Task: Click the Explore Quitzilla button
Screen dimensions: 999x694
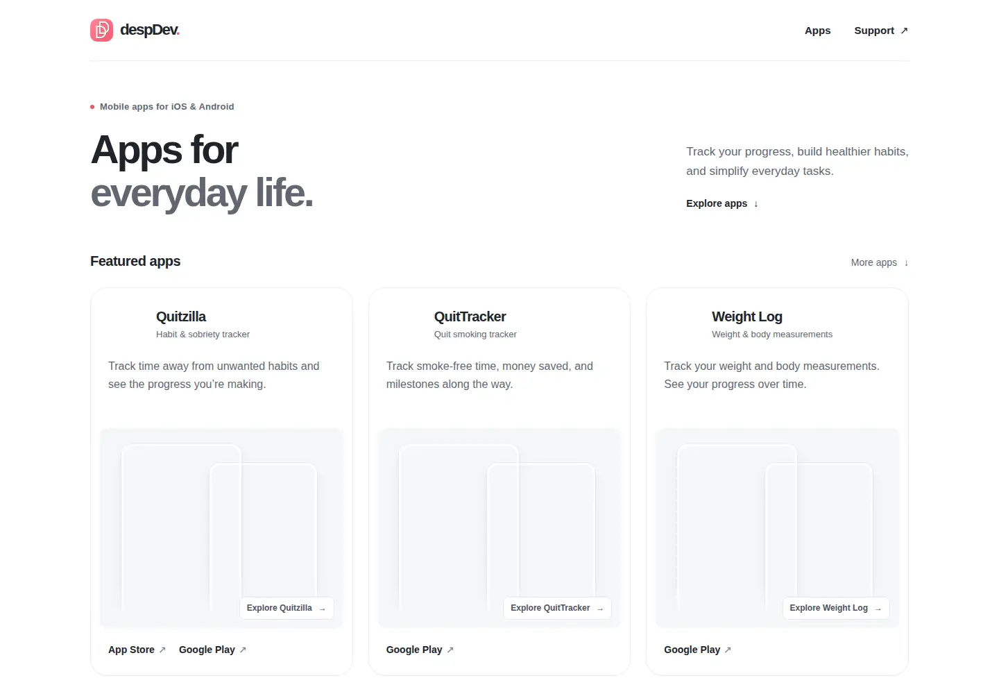Action: coord(287,608)
